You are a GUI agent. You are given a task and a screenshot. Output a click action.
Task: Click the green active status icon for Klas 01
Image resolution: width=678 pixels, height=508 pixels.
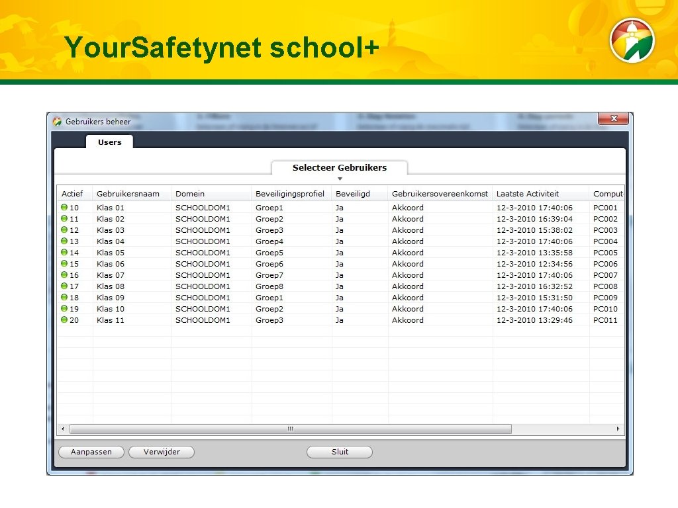click(x=64, y=207)
